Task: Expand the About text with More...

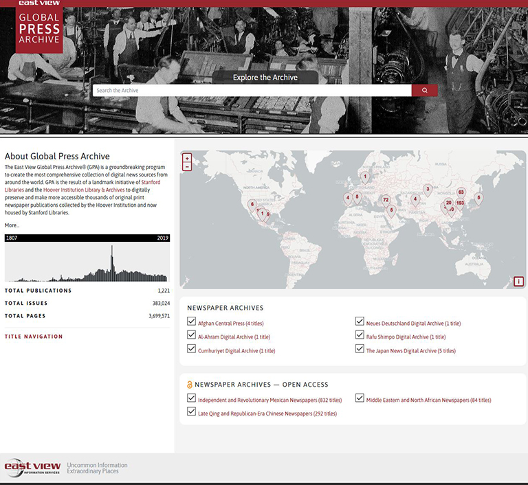Action: pyautogui.click(x=12, y=225)
